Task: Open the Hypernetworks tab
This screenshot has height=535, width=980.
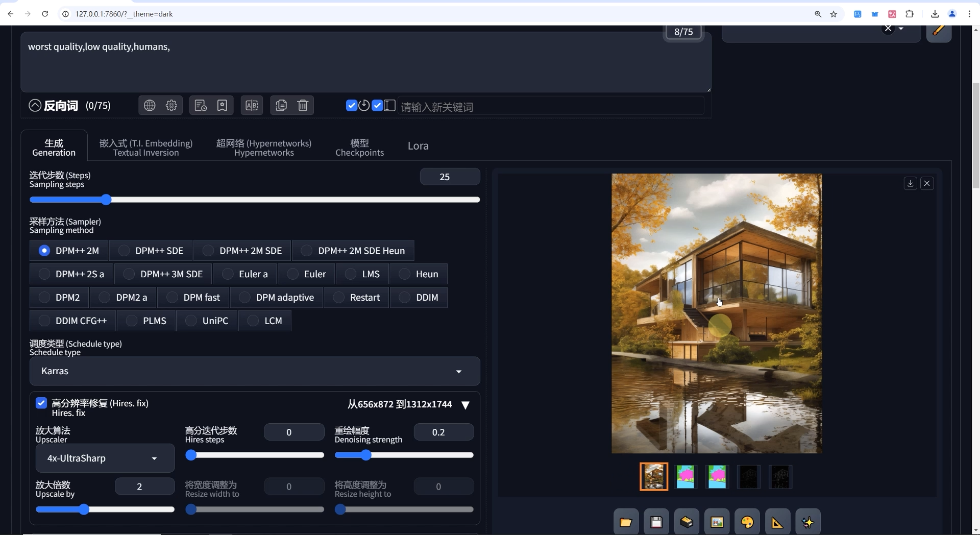Action: point(264,147)
